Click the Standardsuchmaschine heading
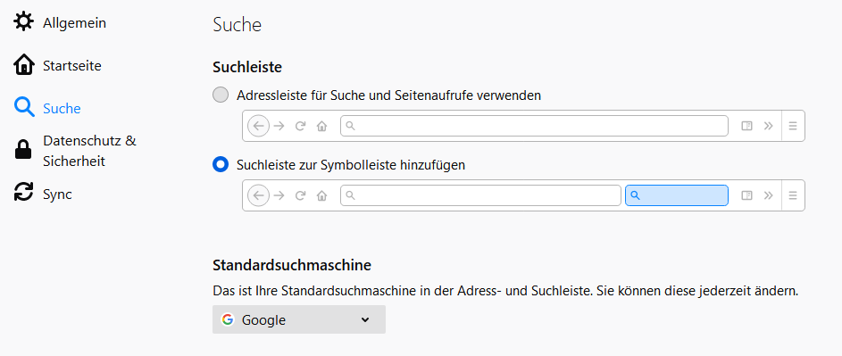Screen dimensions: 842x356 click(x=292, y=265)
